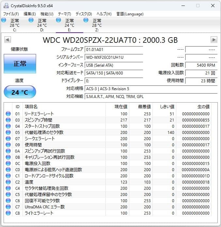Click the power-on hours field 23 時間

click(x=201, y=81)
